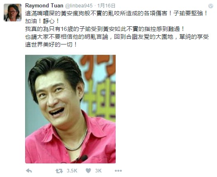Open the 1月16日 tweet timestamp
The image size is (217, 177).
coord(106,6)
